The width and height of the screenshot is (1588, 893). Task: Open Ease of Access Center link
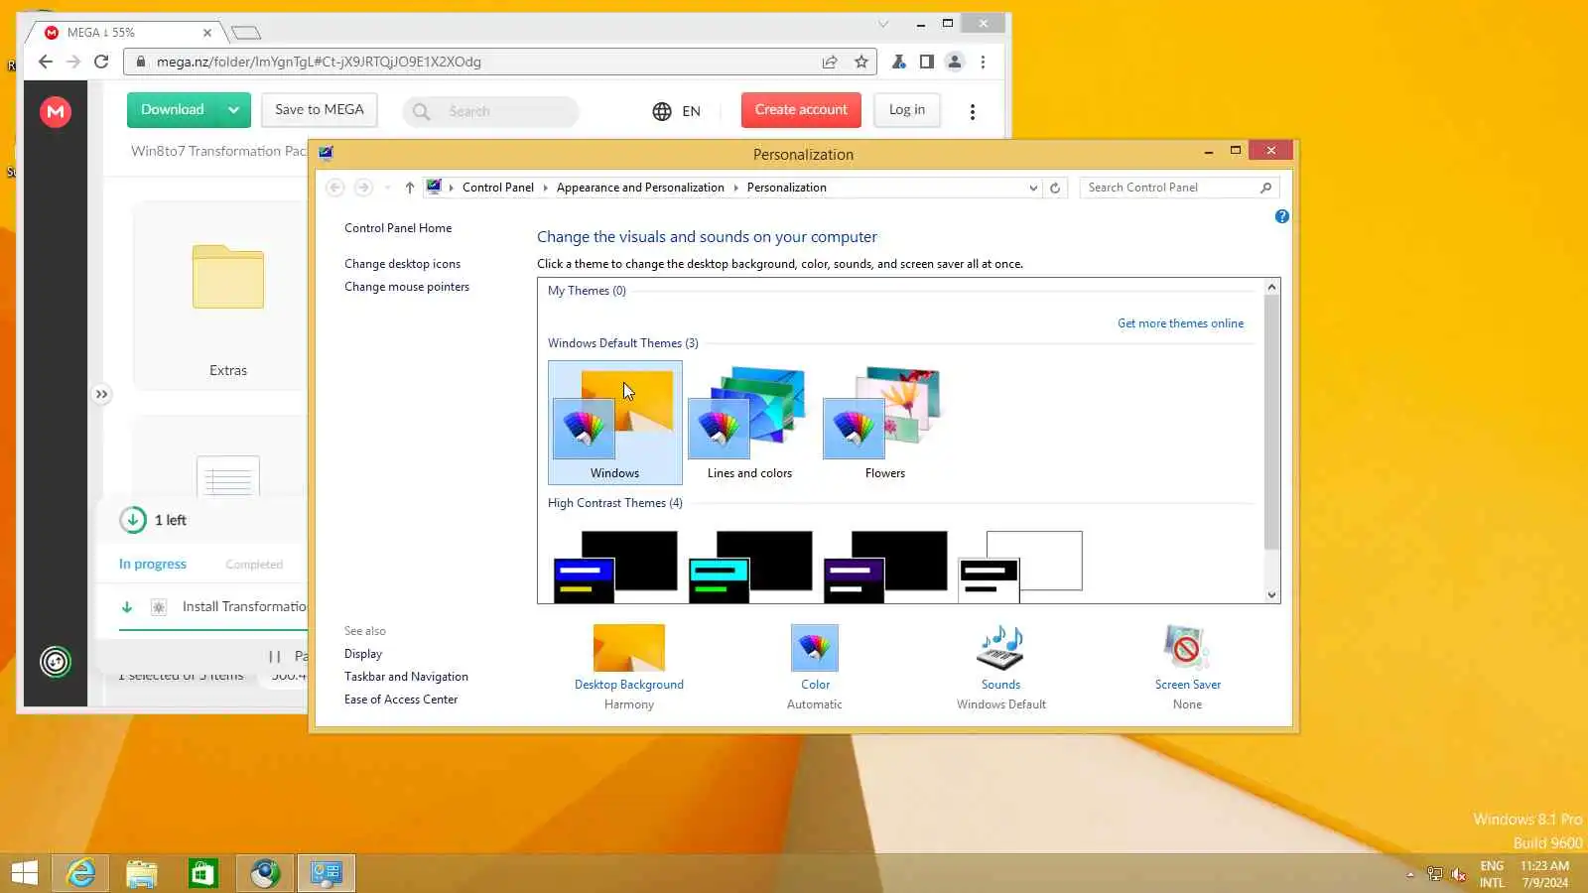(x=401, y=700)
